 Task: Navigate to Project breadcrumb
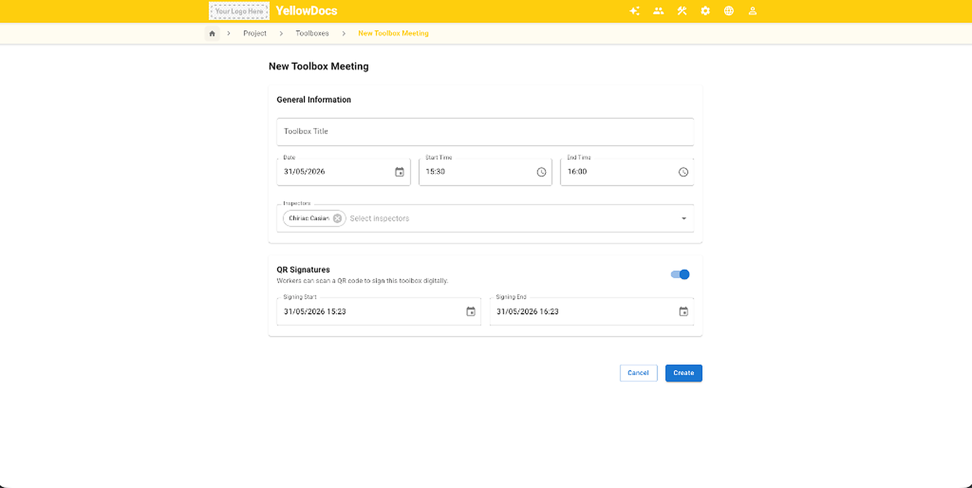coord(255,33)
